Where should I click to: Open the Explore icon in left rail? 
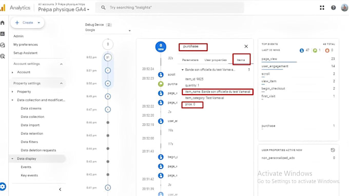3,45
